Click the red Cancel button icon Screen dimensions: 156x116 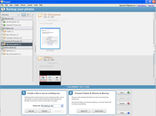[128, 104]
